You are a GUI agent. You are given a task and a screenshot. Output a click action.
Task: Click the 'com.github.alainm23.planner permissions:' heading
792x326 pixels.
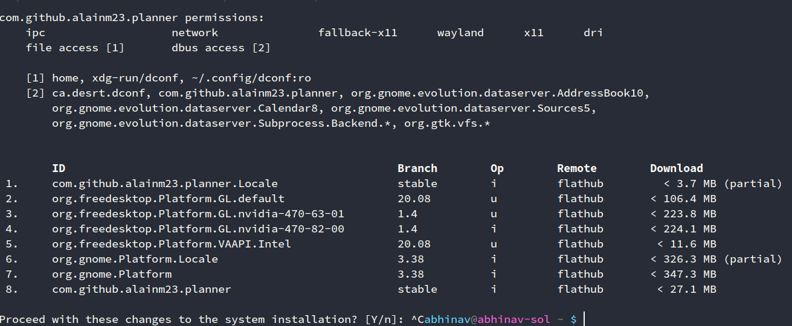click(132, 18)
